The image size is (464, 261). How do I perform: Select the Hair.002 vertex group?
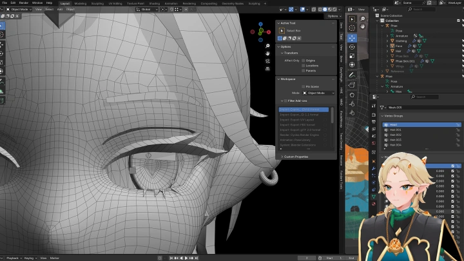(x=421, y=135)
